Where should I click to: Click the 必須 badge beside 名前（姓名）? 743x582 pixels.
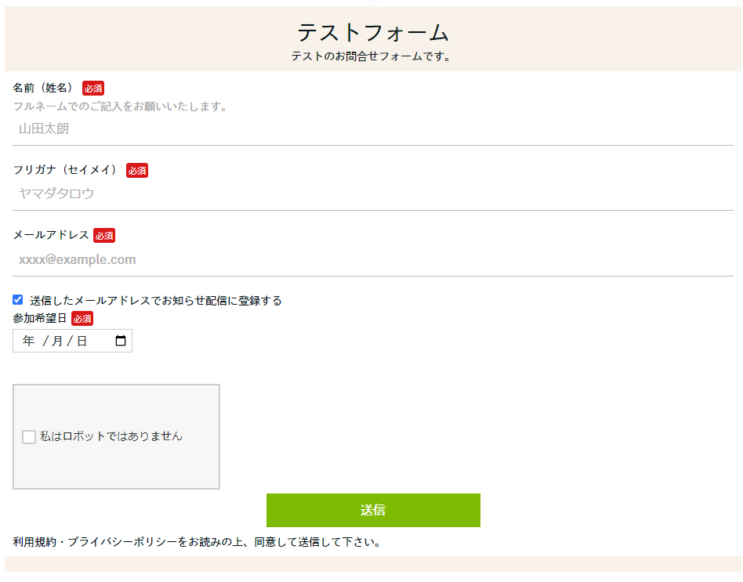(93, 88)
